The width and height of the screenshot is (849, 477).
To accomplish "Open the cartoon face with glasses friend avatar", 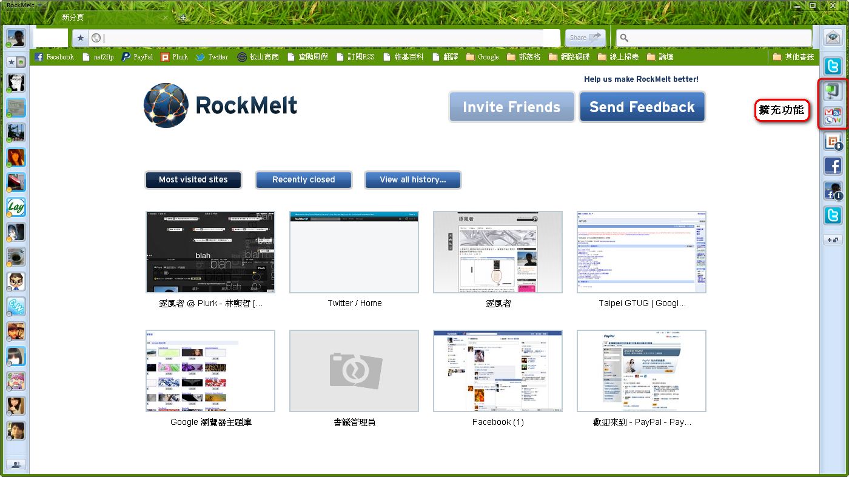I will [16, 282].
